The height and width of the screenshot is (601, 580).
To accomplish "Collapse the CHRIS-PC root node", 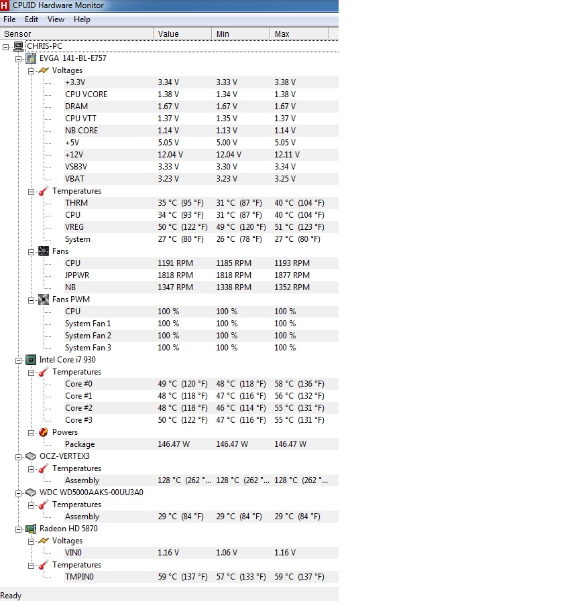I will pyautogui.click(x=6, y=47).
